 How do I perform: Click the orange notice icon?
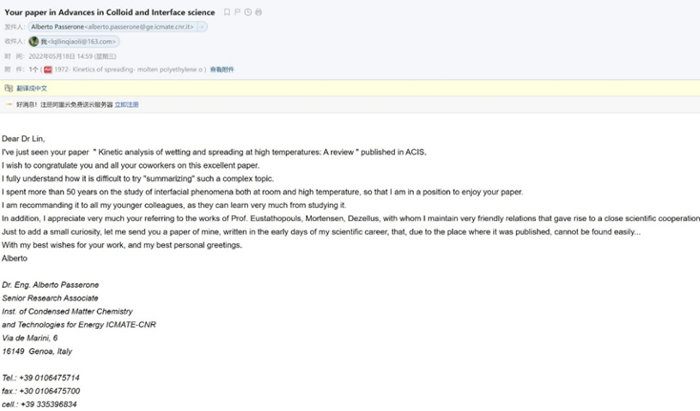(9, 105)
